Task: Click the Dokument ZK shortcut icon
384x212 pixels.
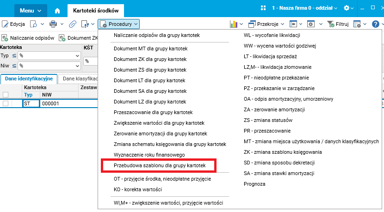Action: point(62,38)
